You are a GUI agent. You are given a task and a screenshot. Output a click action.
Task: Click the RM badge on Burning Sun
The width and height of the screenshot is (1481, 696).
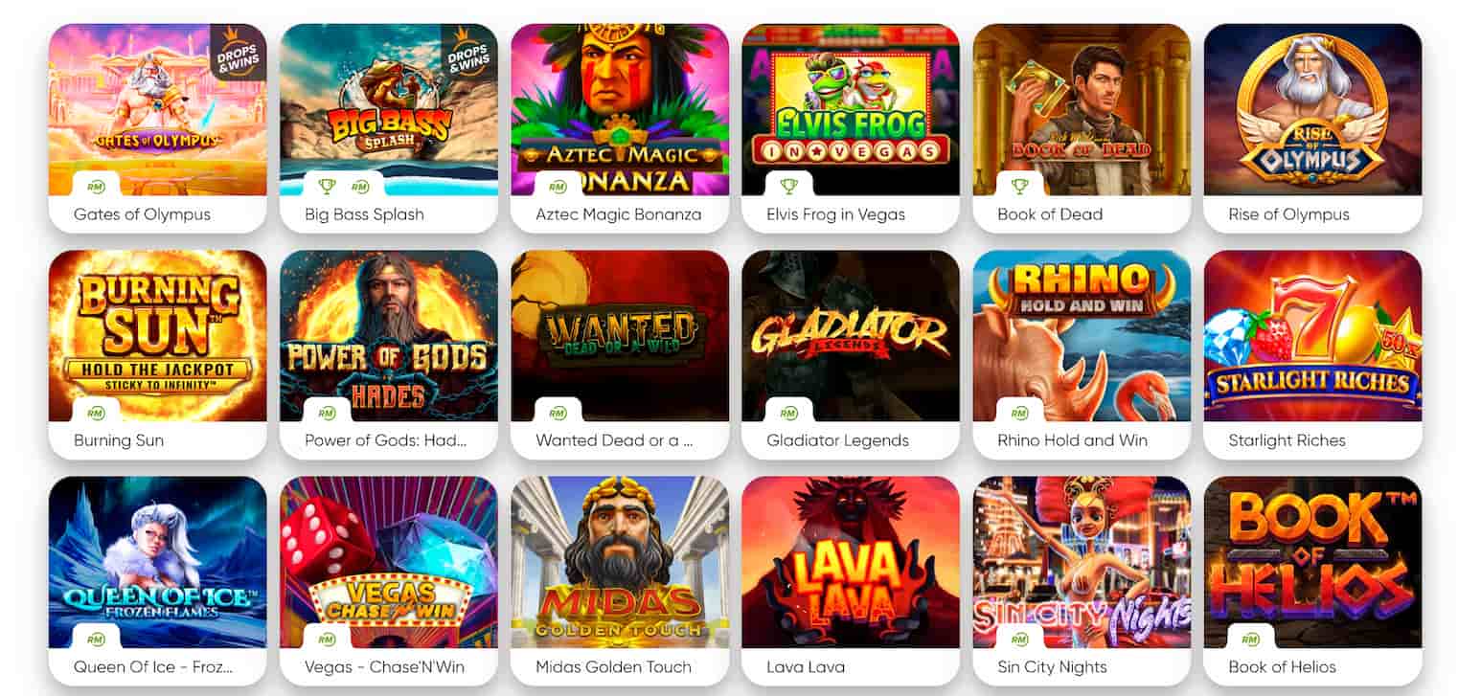tap(96, 413)
